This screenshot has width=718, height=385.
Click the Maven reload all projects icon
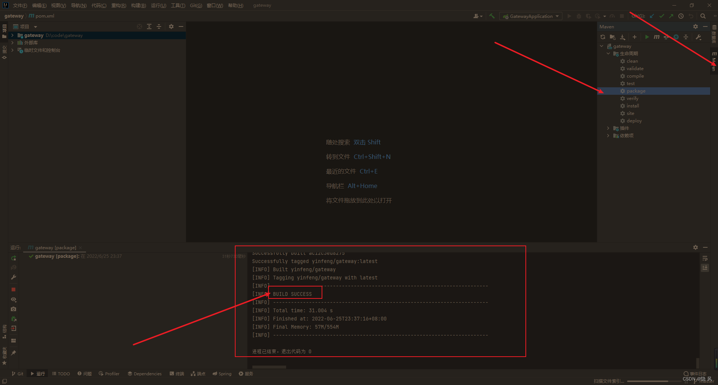click(x=603, y=37)
